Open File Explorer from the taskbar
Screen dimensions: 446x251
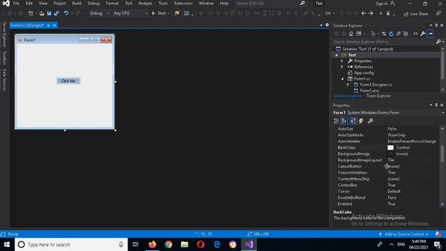(184, 245)
